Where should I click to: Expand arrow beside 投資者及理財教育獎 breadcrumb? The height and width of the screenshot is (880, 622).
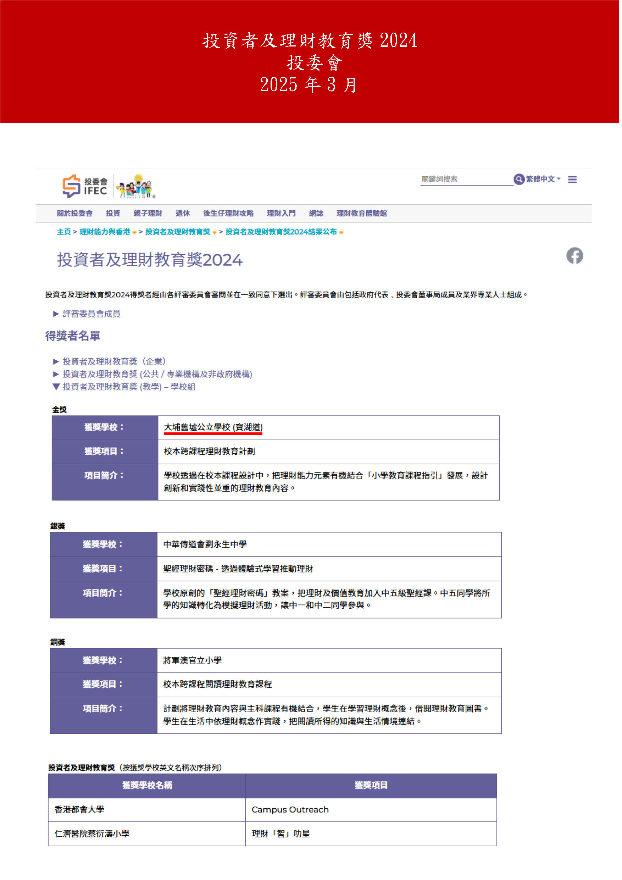click(x=215, y=232)
